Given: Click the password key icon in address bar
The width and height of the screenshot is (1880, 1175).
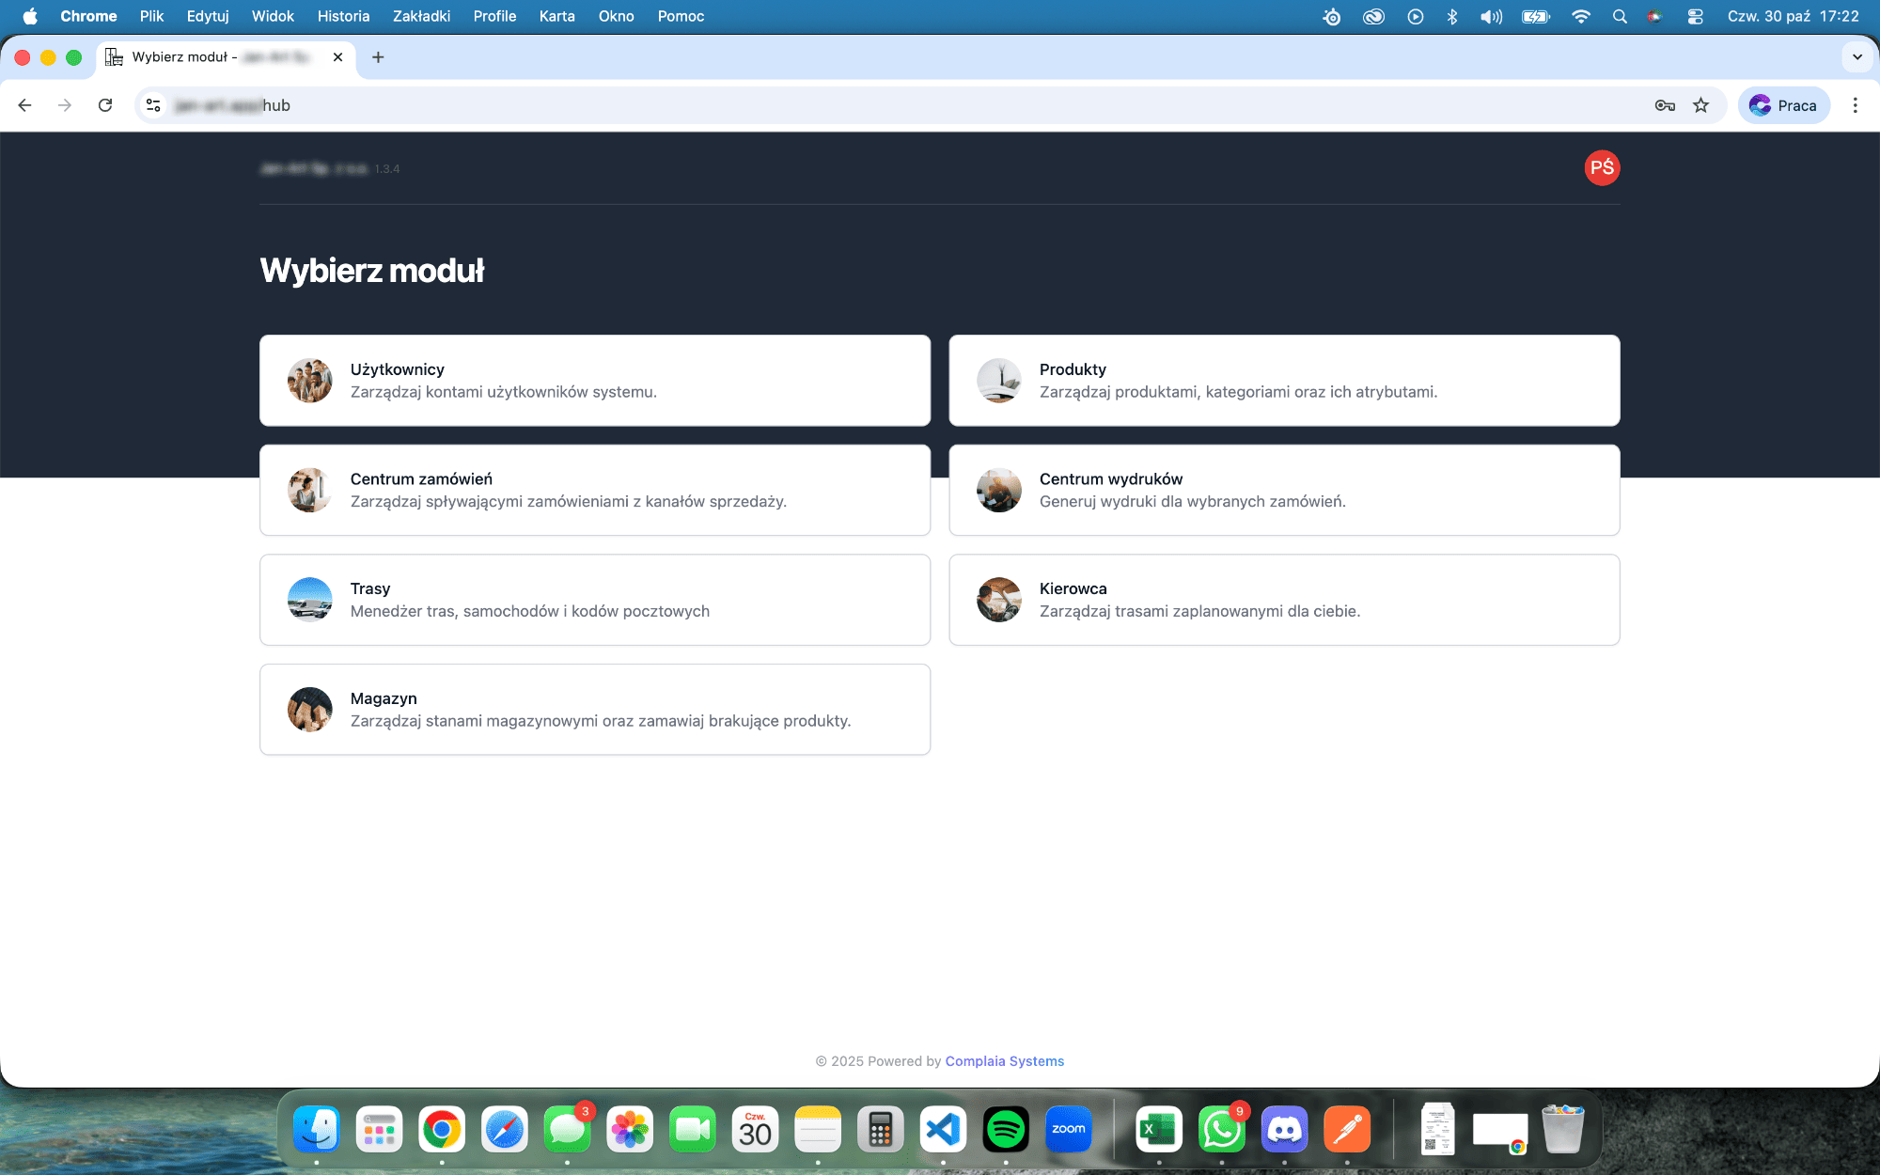Looking at the screenshot, I should (1665, 105).
